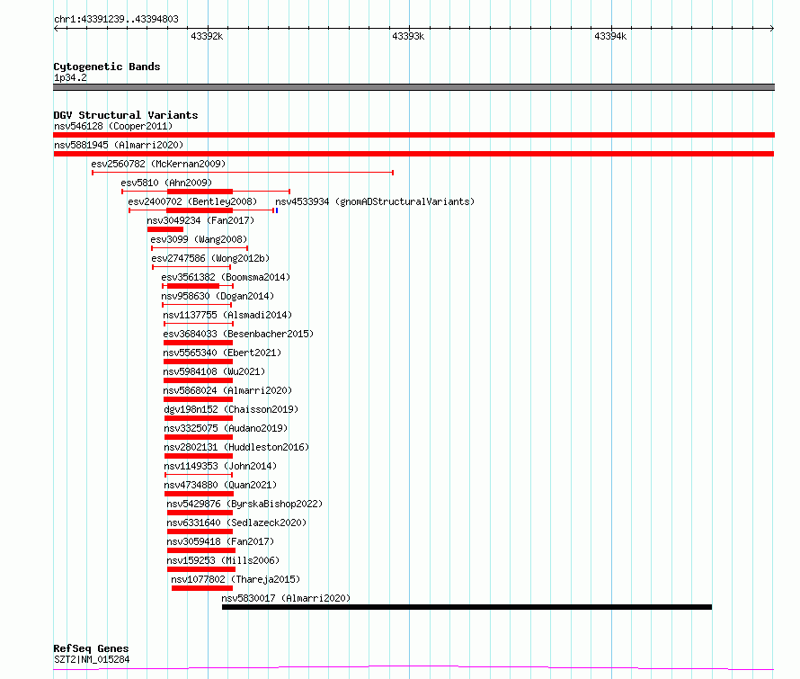
Task: Click the SZT2|NM_015284 gene label
Action: pyautogui.click(x=92, y=659)
